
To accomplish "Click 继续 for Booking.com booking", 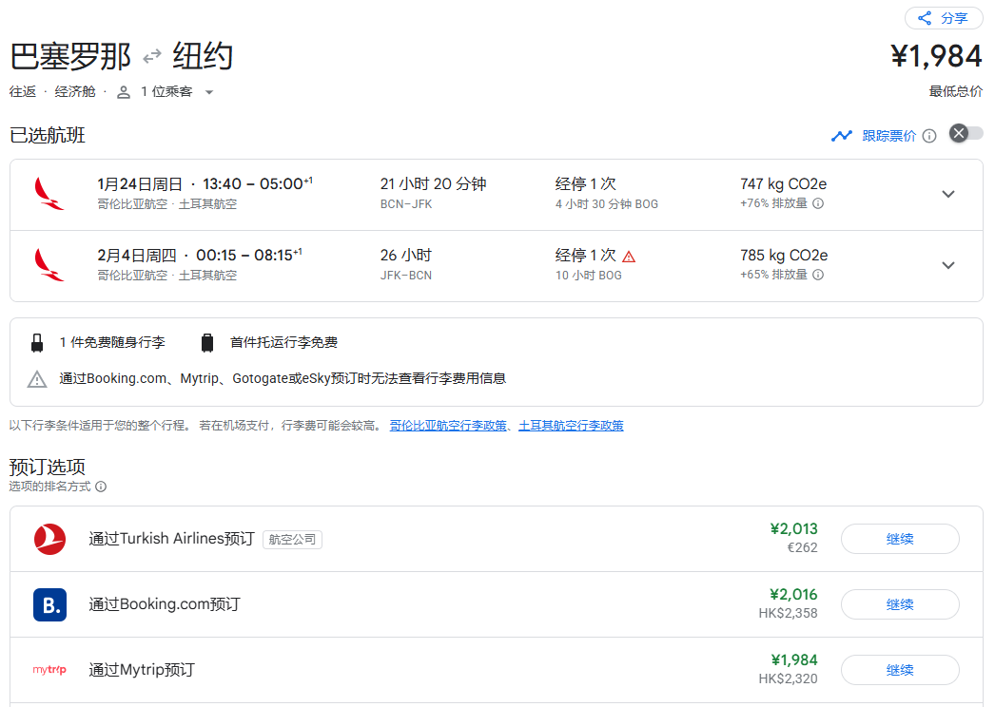I will coord(900,604).
